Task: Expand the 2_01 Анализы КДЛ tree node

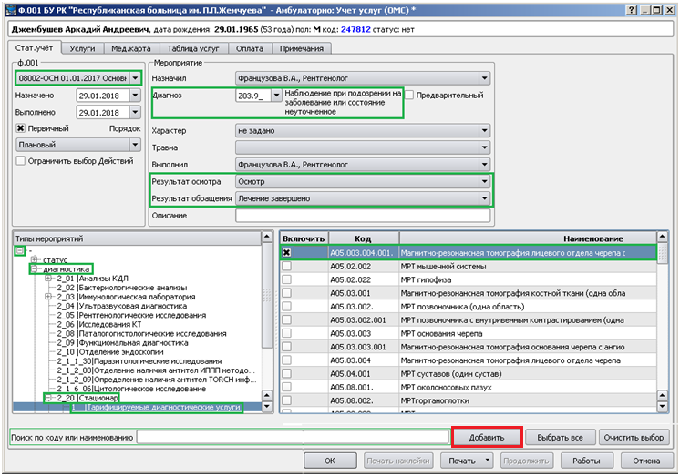Action: tap(48, 279)
